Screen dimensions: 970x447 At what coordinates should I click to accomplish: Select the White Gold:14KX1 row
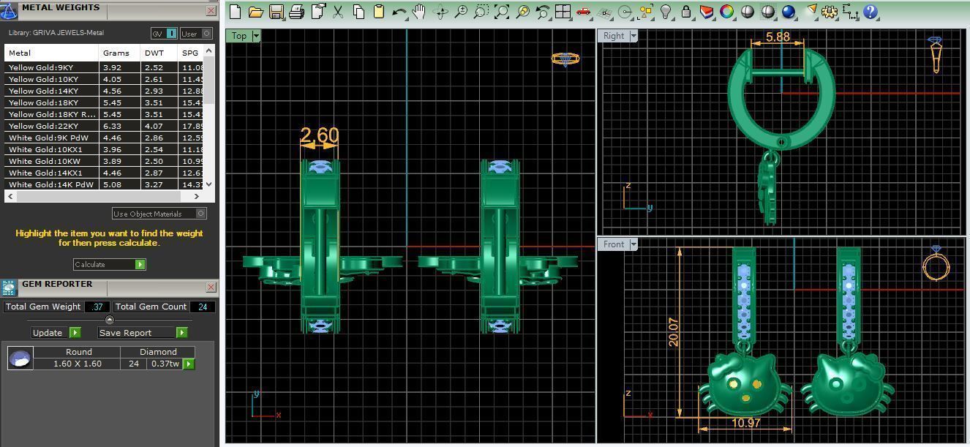[x=105, y=173]
